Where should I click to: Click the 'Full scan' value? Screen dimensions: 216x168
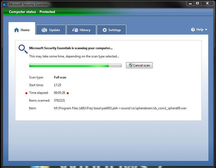(x=60, y=77)
